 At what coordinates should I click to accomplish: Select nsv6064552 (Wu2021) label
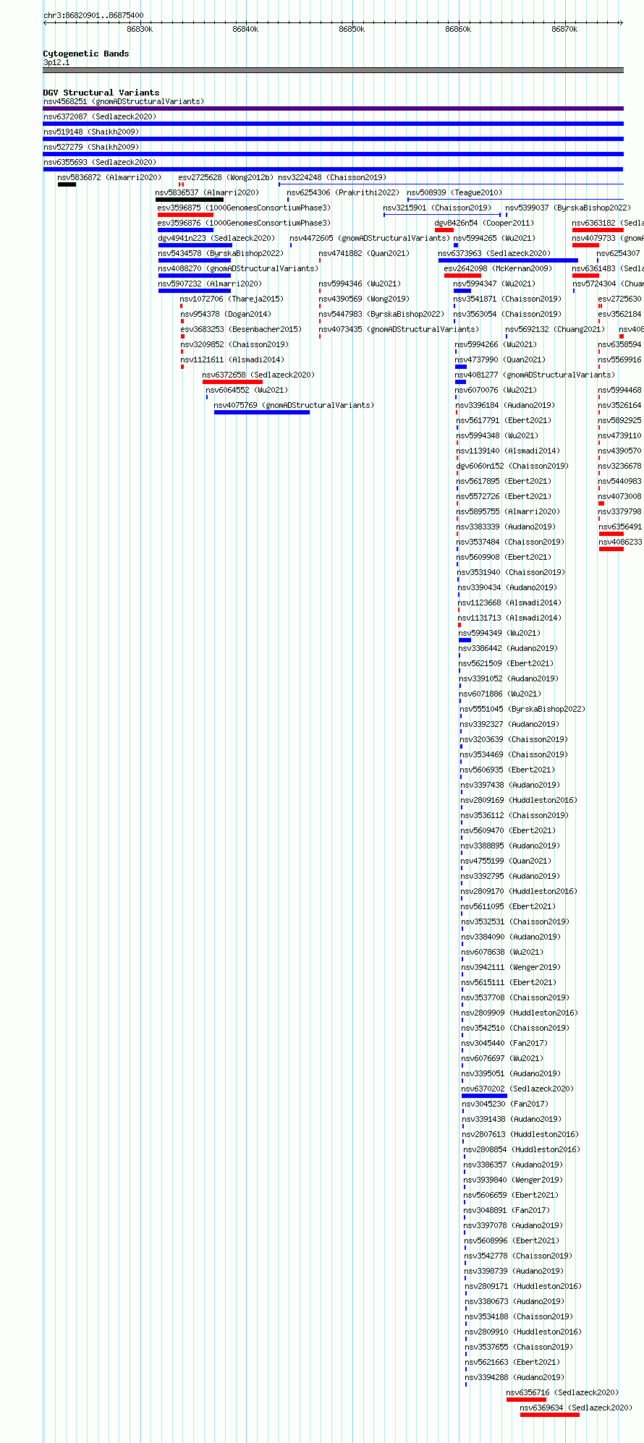247,390
